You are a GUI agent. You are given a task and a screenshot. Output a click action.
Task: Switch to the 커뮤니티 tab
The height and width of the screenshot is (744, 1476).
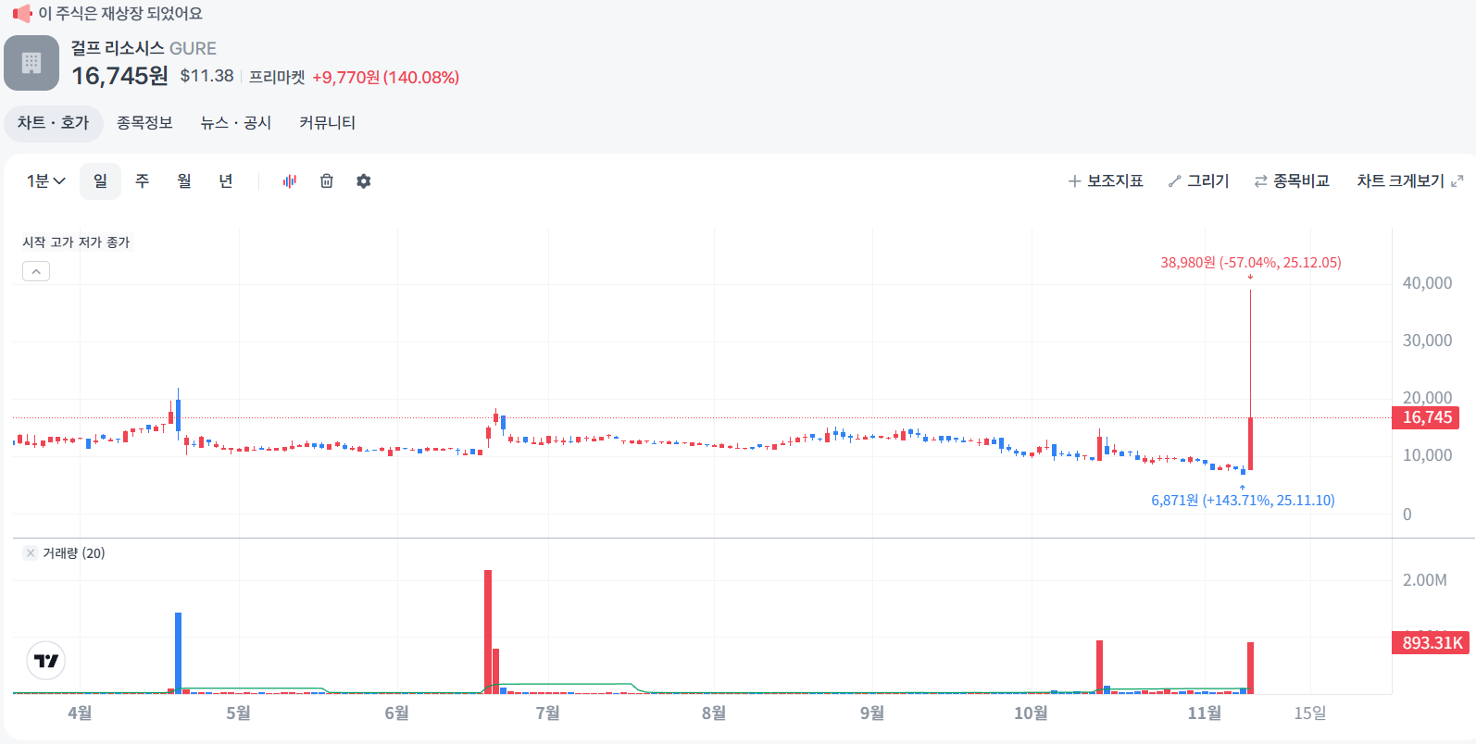pos(327,123)
